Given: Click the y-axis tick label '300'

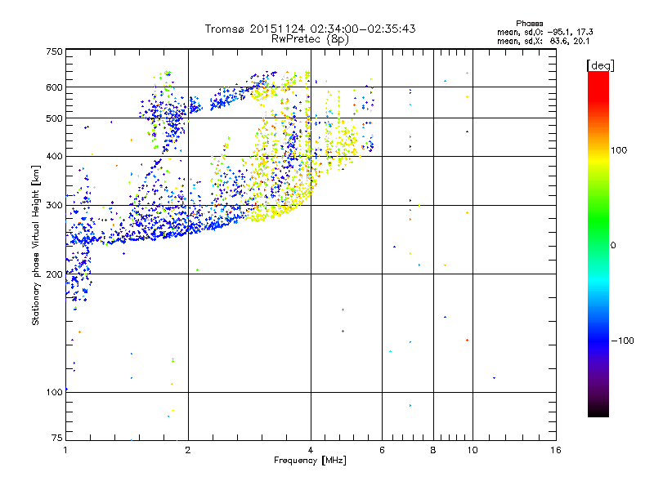Looking at the screenshot, I should [x=55, y=206].
